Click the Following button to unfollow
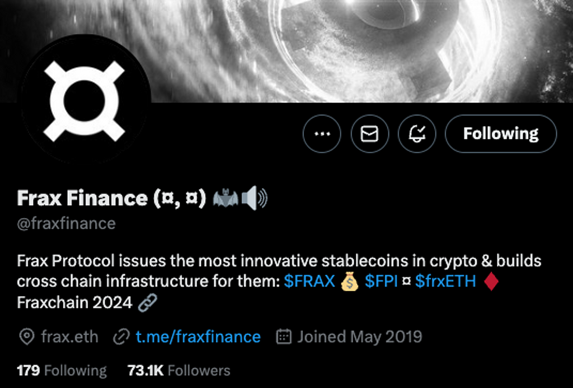The image size is (573, 388). click(x=501, y=134)
